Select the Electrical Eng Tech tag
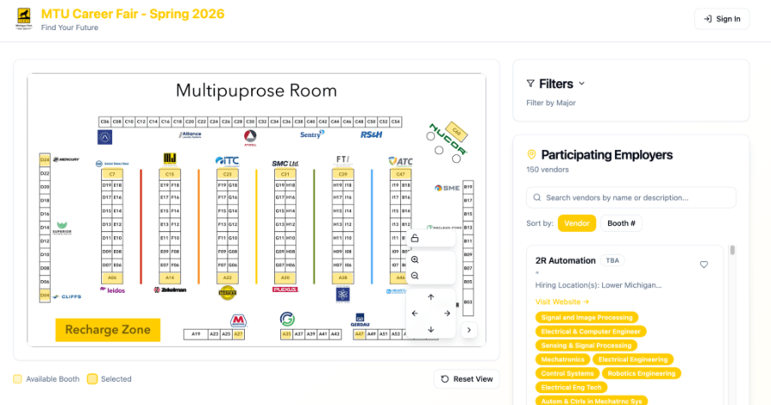The image size is (771, 405). click(x=571, y=388)
